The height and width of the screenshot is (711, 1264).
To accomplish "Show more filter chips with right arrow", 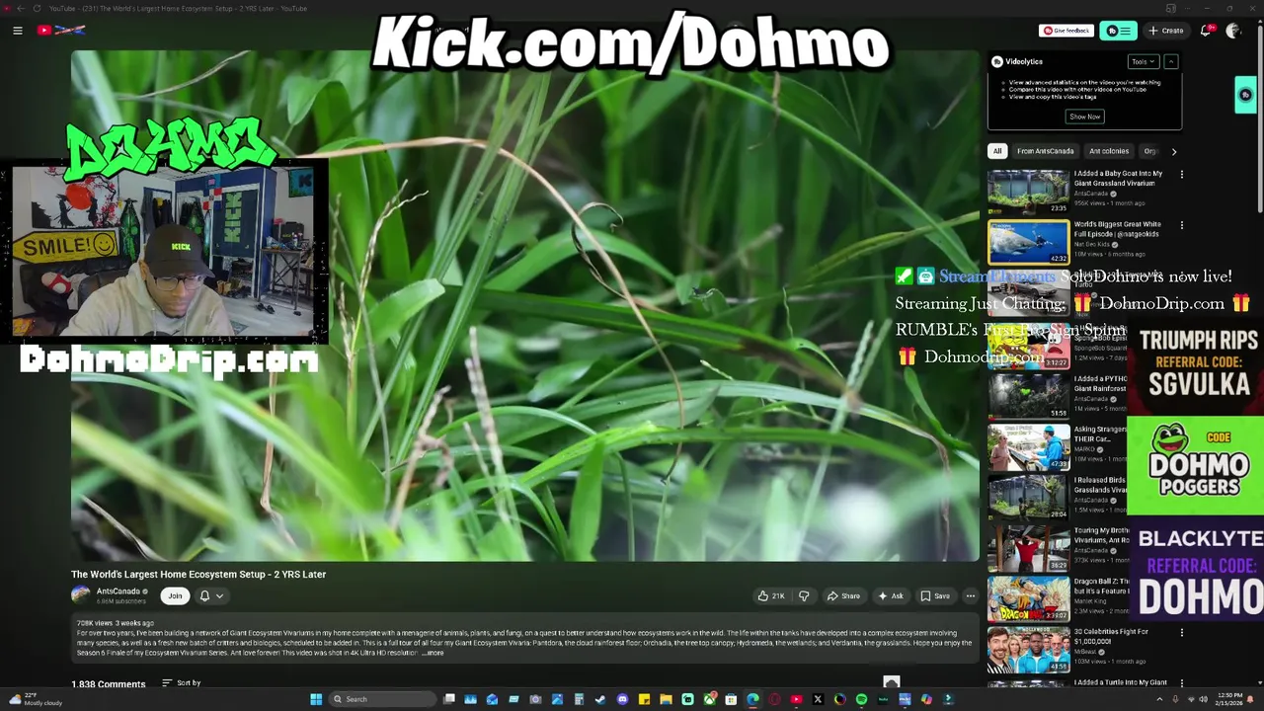I will pos(1173,151).
